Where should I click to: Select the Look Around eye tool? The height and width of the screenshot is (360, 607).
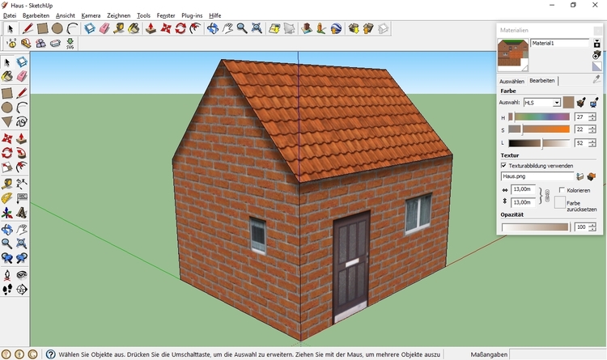coord(22,275)
